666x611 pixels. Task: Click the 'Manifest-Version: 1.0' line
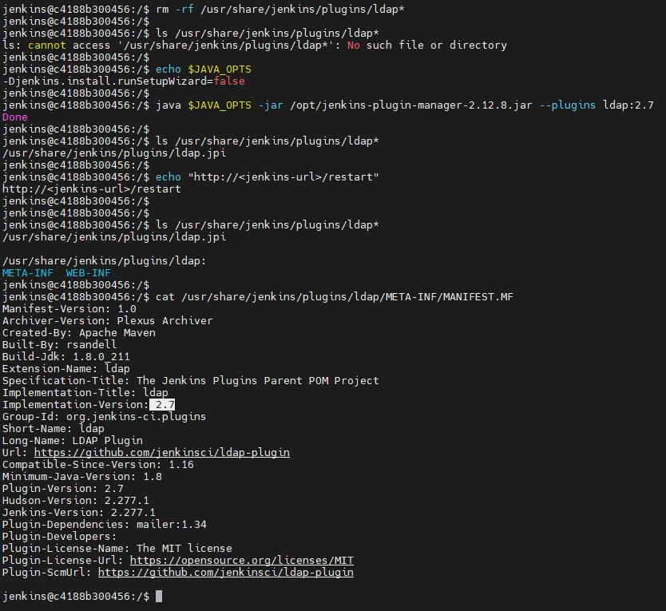tap(69, 308)
